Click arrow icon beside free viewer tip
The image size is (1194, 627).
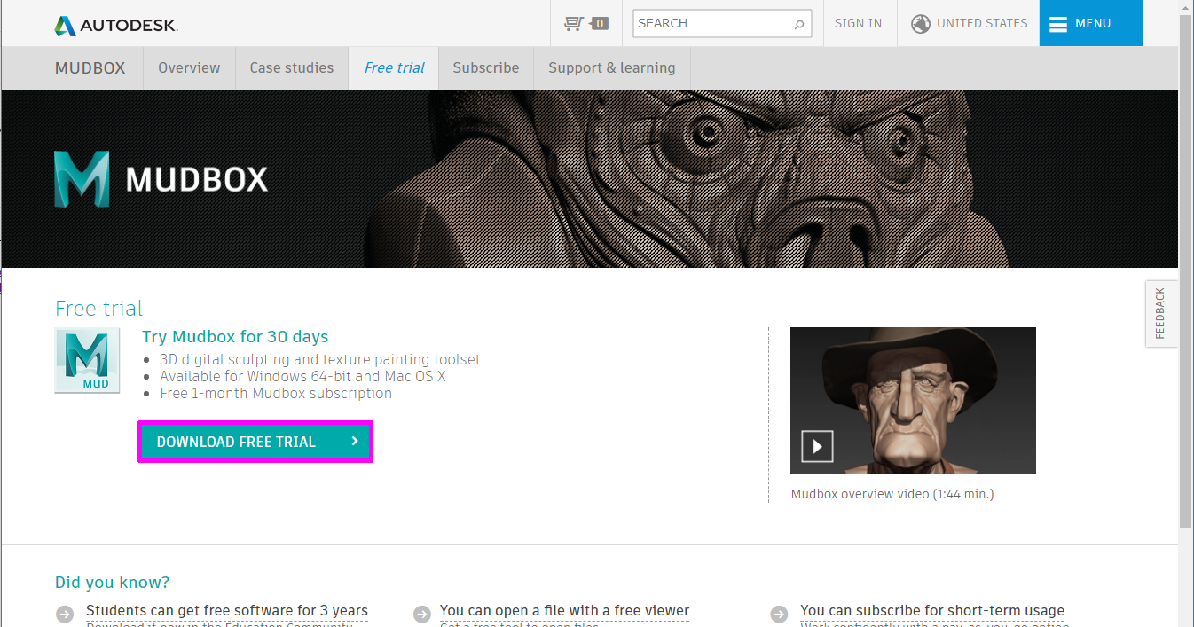pyautogui.click(x=422, y=614)
